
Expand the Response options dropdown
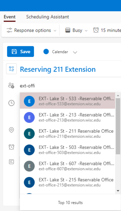click(x=32, y=30)
